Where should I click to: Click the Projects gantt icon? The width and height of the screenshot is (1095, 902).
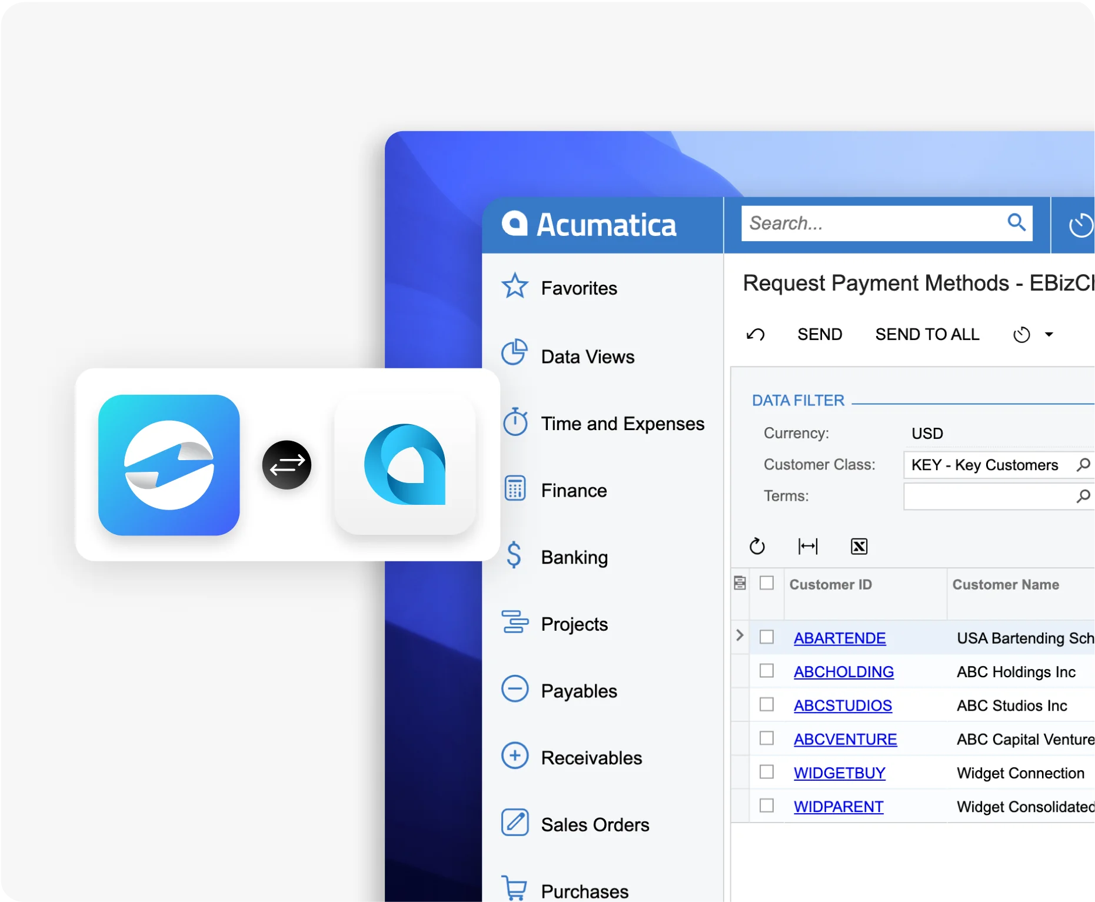515,622
